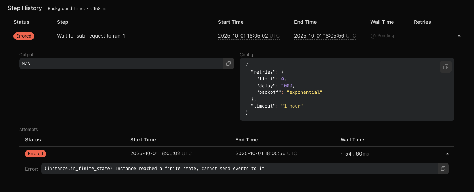The image size is (474, 192).
Task: Click the instance.in_finite_state error text
Action: (154, 169)
